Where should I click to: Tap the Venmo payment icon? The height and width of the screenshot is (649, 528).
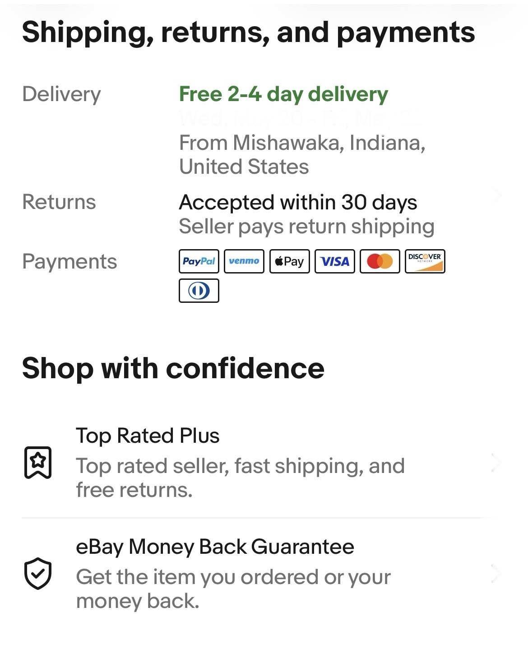pos(244,261)
